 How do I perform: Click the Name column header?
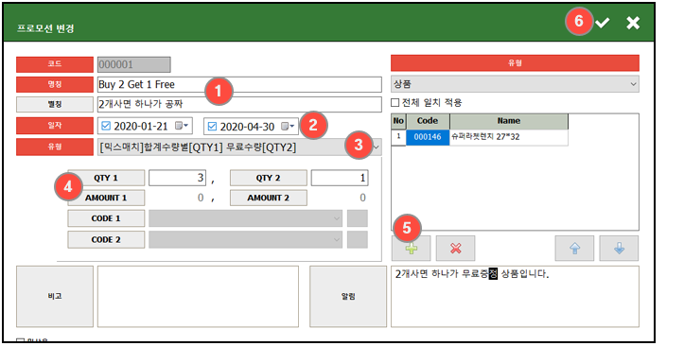tap(509, 121)
